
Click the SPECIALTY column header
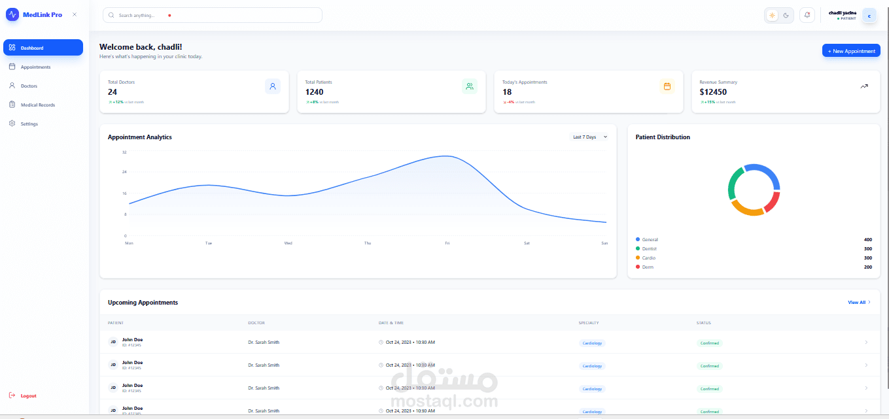click(x=589, y=323)
